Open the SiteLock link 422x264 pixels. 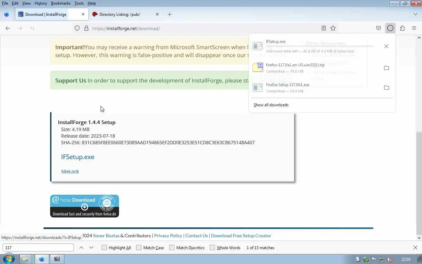click(70, 172)
